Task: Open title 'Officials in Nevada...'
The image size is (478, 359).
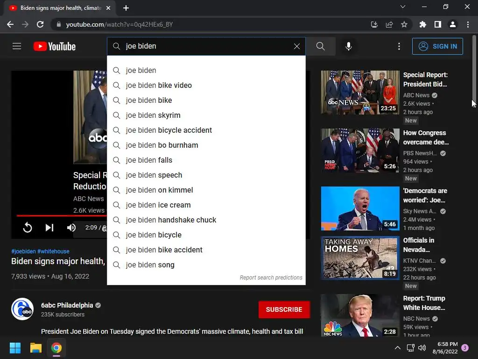Action: coord(419,245)
